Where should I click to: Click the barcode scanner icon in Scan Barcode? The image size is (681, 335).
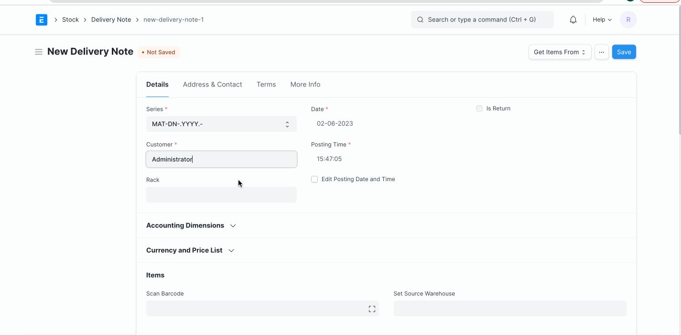point(372,308)
